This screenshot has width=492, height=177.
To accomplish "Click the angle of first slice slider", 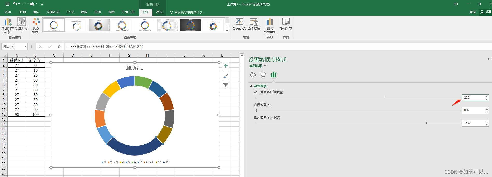I will pos(358,98).
